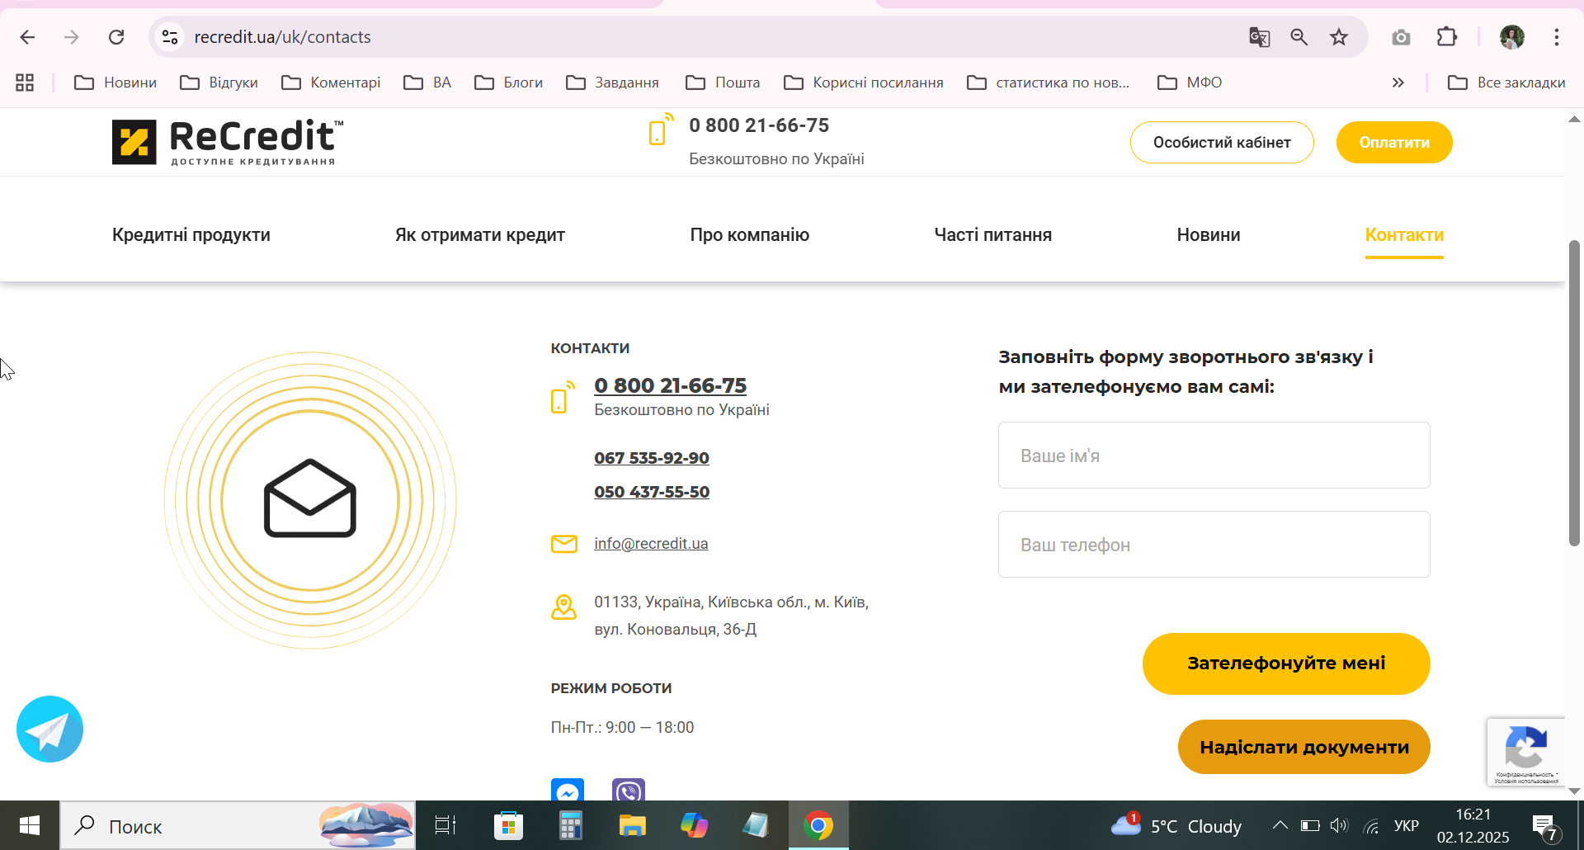The height and width of the screenshot is (850, 1584).
Task: Open the Новини bookmark folder
Action: [115, 83]
